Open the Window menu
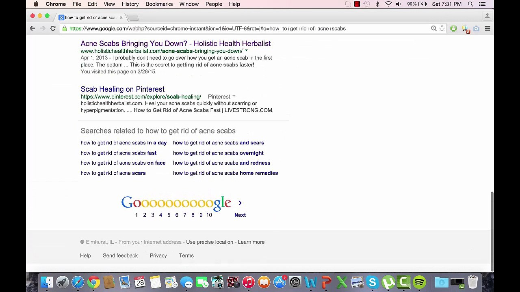Screen dimensions: 520x292 pos(189,4)
